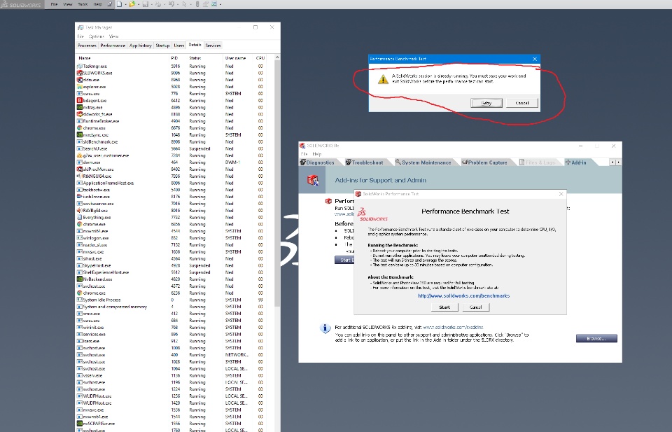Click Cancel in the benchmark warning dialog

pos(522,103)
